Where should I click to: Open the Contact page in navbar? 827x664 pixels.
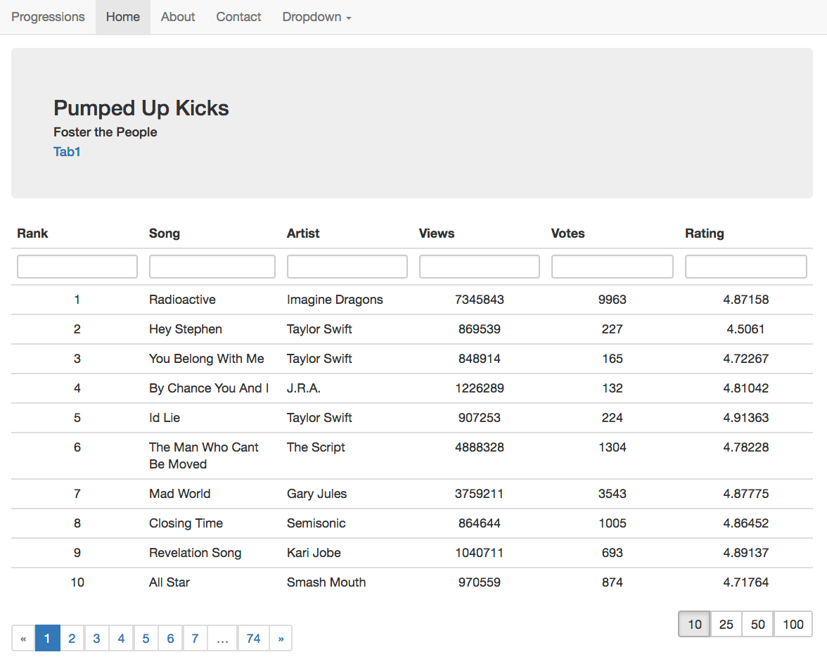click(x=238, y=17)
